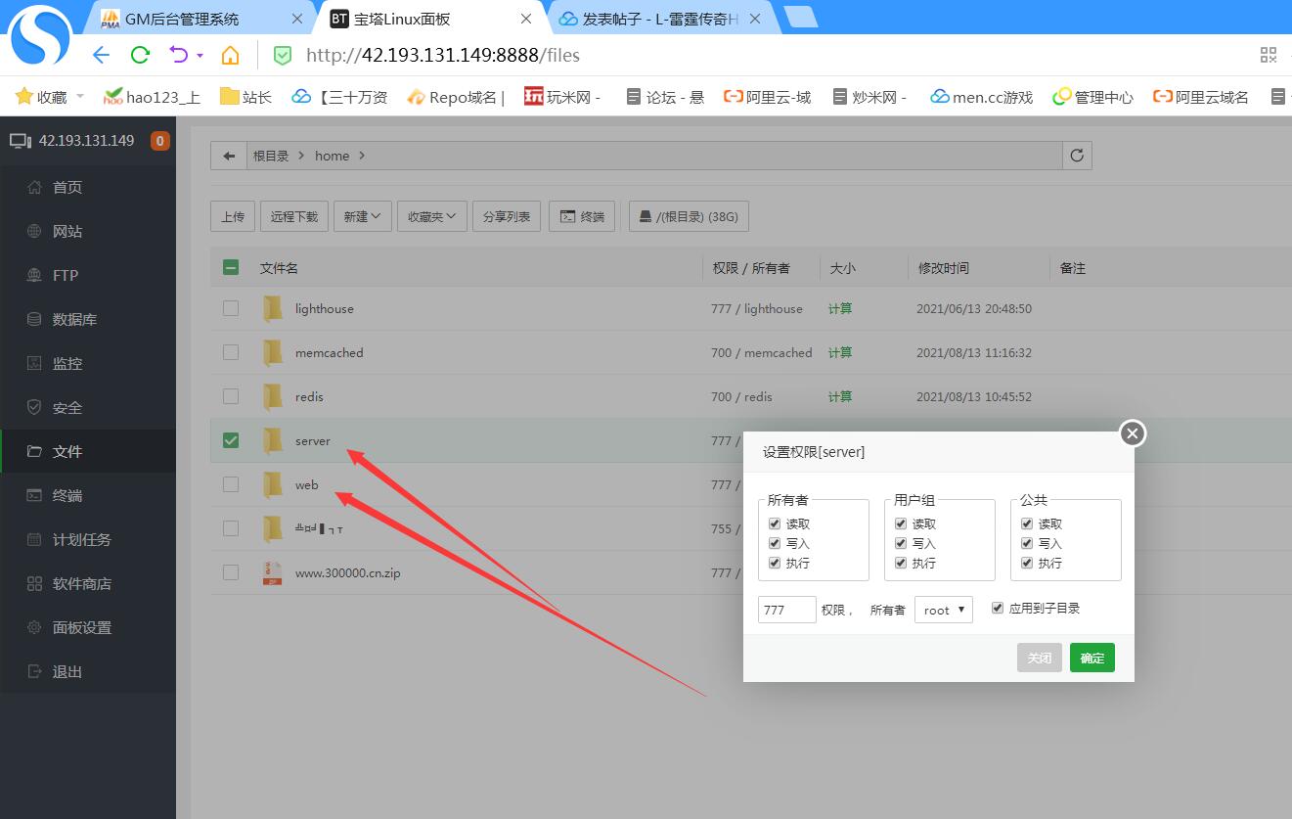
Task: Open the terminal toolbar button
Action: point(582,217)
